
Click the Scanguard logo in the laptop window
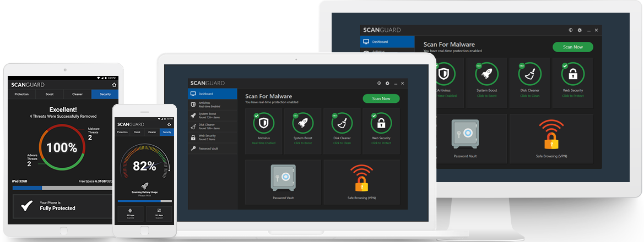(207, 83)
